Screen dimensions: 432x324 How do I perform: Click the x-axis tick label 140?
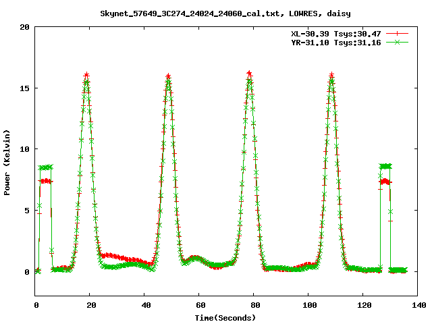418,305
